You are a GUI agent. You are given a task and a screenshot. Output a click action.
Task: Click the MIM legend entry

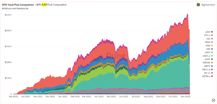point(209,45)
